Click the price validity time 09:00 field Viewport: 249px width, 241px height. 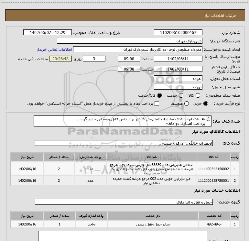[129, 69]
